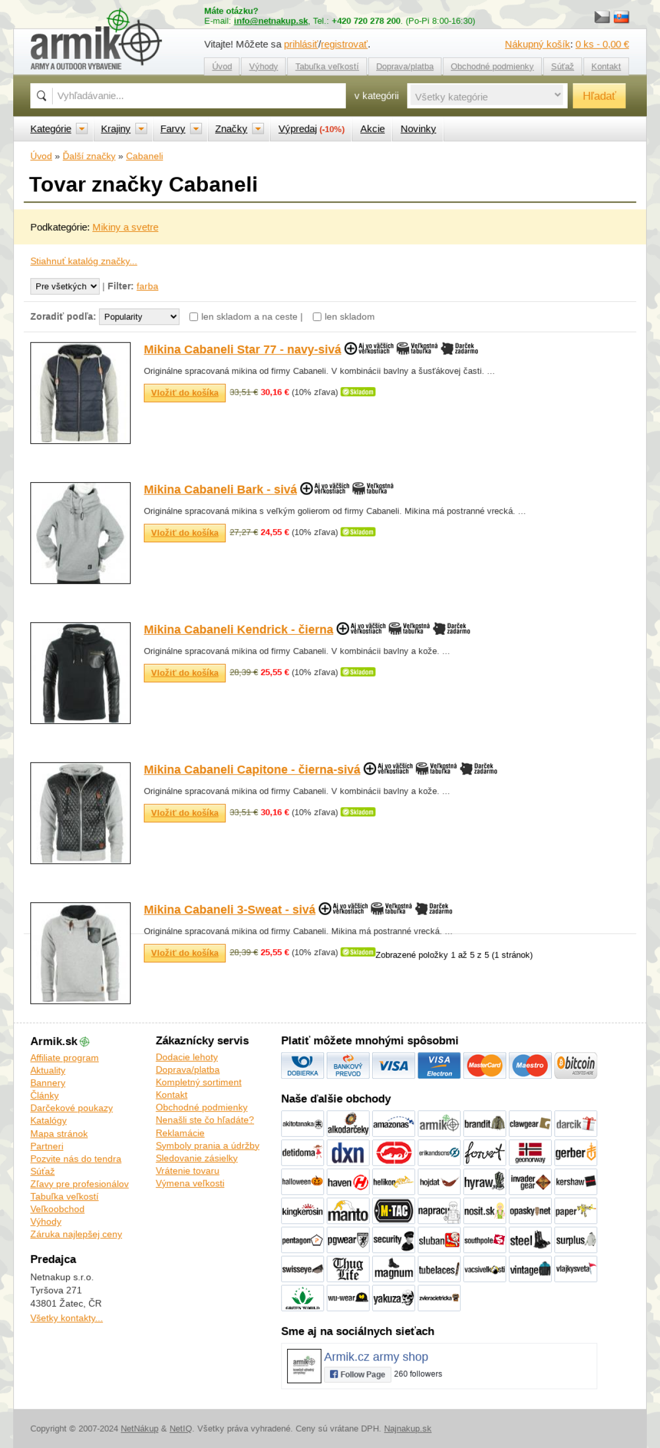Click the Hľadať search button

pos(599,96)
